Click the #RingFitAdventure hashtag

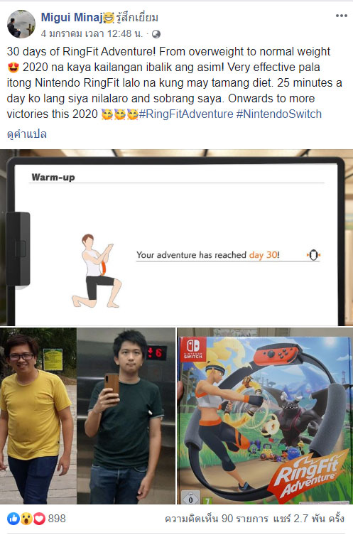(x=186, y=114)
